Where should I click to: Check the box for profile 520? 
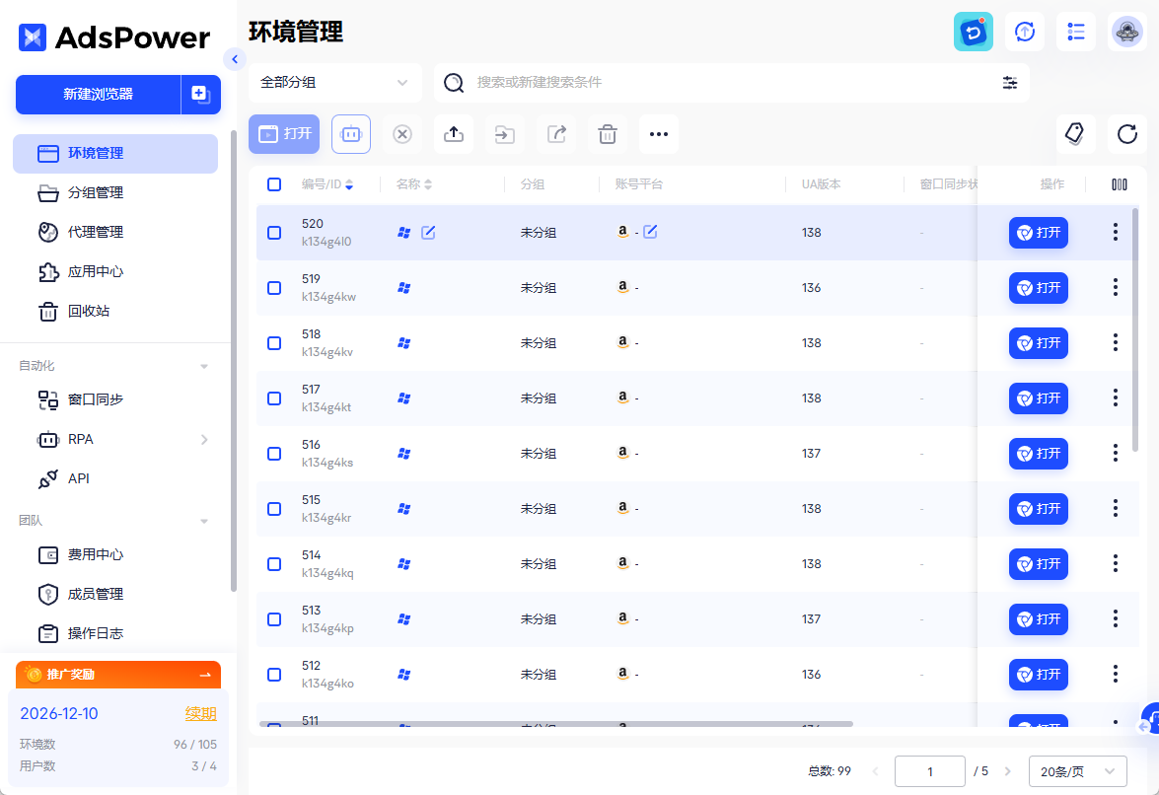tap(274, 233)
